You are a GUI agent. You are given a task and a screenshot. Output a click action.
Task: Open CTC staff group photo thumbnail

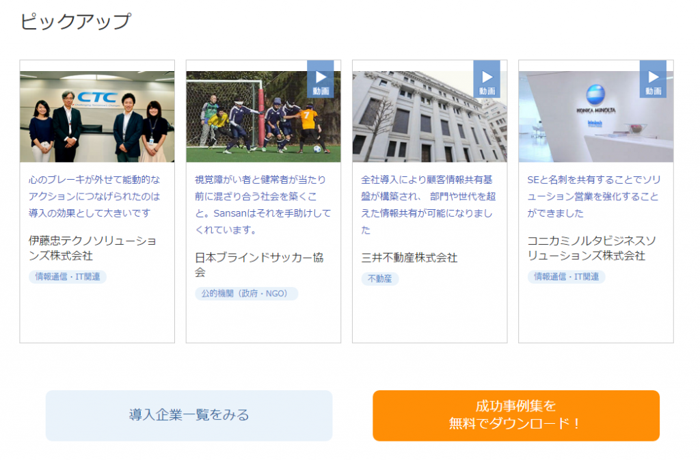coord(97,116)
